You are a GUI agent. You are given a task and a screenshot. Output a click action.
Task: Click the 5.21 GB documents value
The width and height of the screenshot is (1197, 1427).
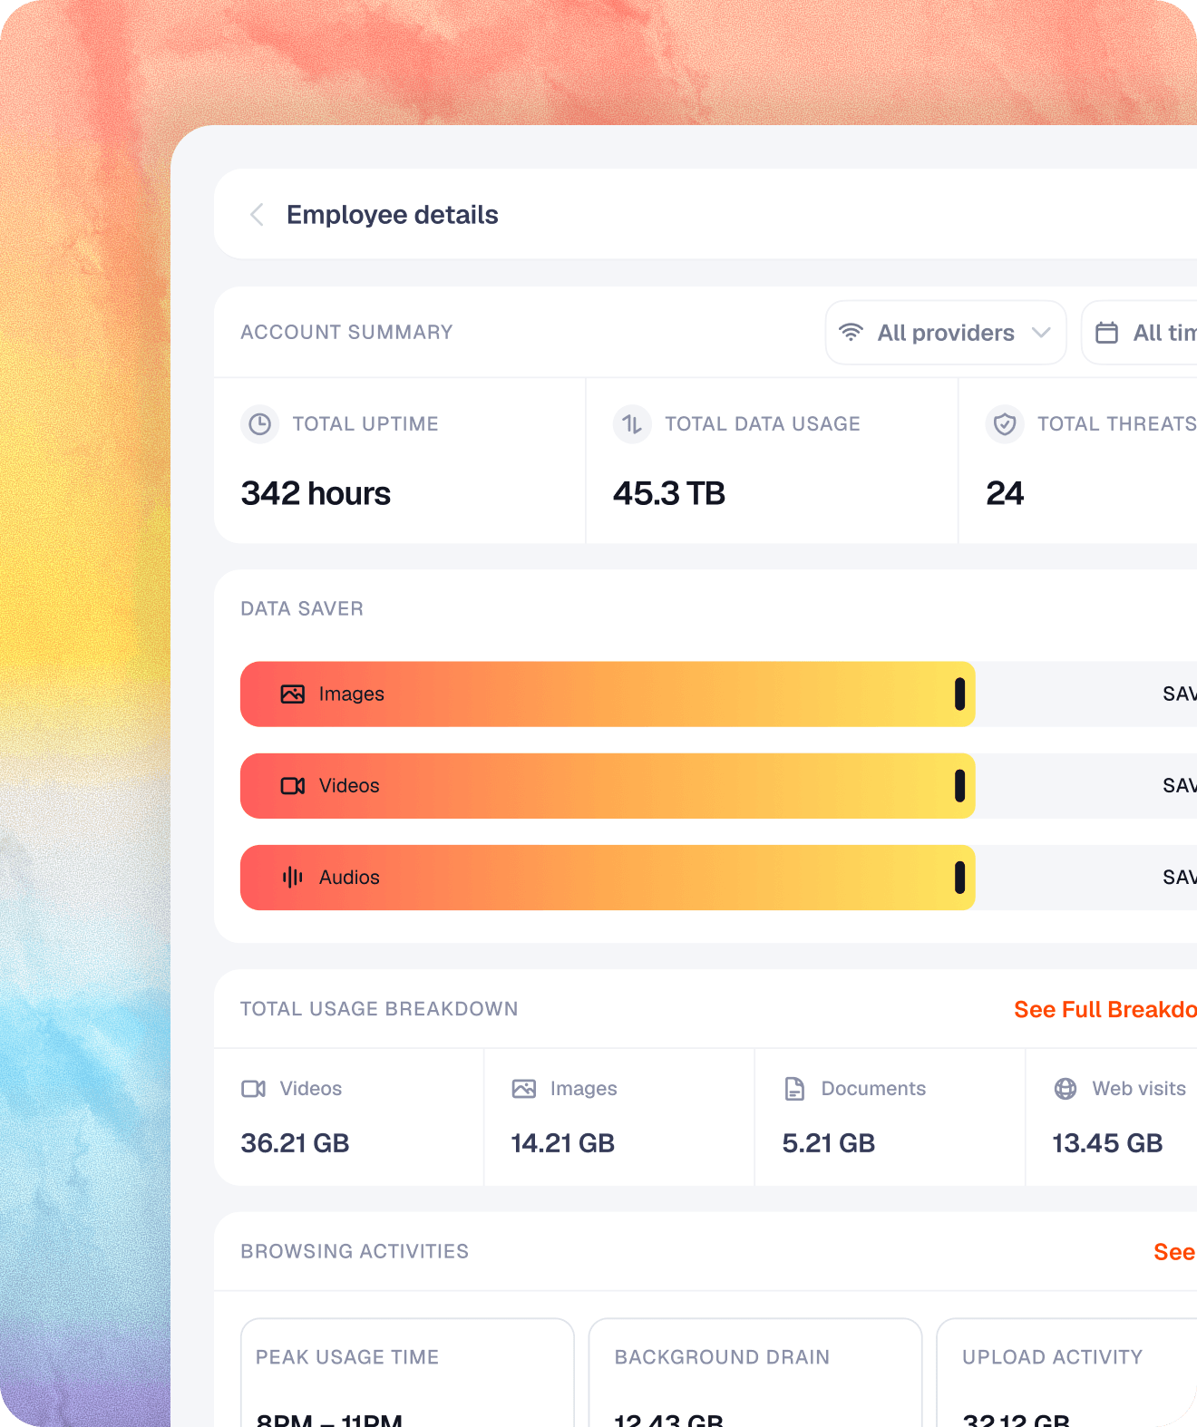point(829,1143)
